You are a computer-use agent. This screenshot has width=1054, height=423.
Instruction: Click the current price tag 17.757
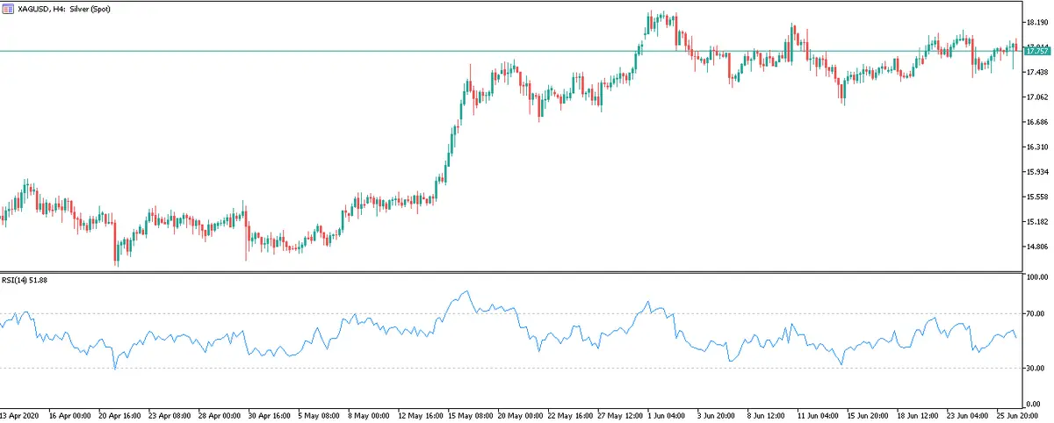(1037, 51)
